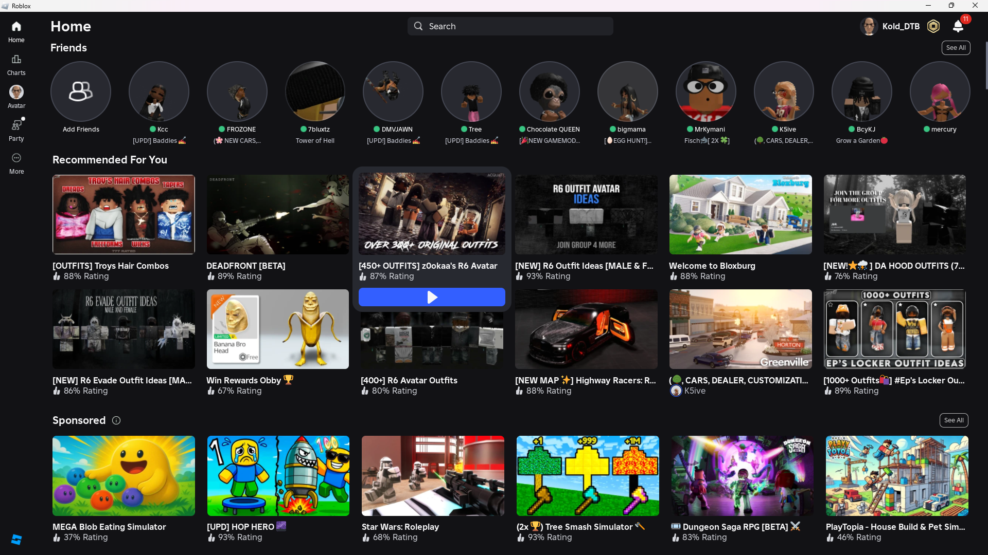Image resolution: width=988 pixels, height=555 pixels.
Task: Open friend MrKymani's avatar
Action: tap(706, 91)
